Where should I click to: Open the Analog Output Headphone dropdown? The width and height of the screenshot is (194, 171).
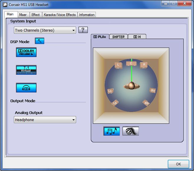point(45,120)
